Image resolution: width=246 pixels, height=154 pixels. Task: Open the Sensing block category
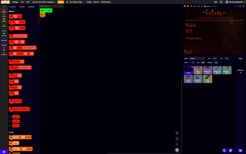pyautogui.click(x=4, y=34)
